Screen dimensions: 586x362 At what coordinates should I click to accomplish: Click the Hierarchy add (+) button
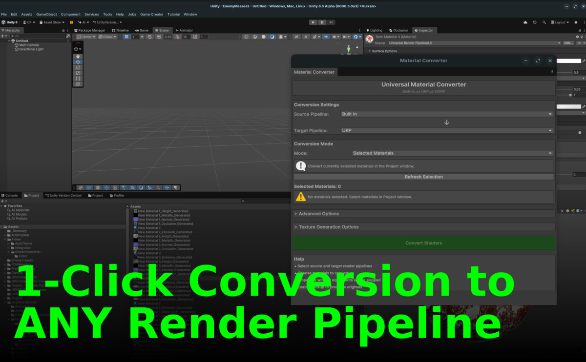click(x=3, y=36)
